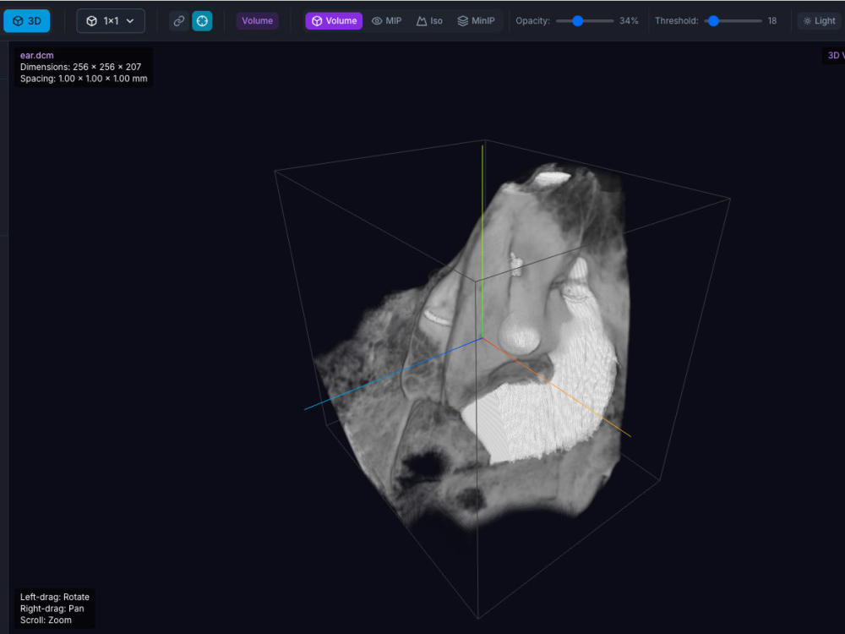Click the dark purple Volume label button

click(x=257, y=21)
